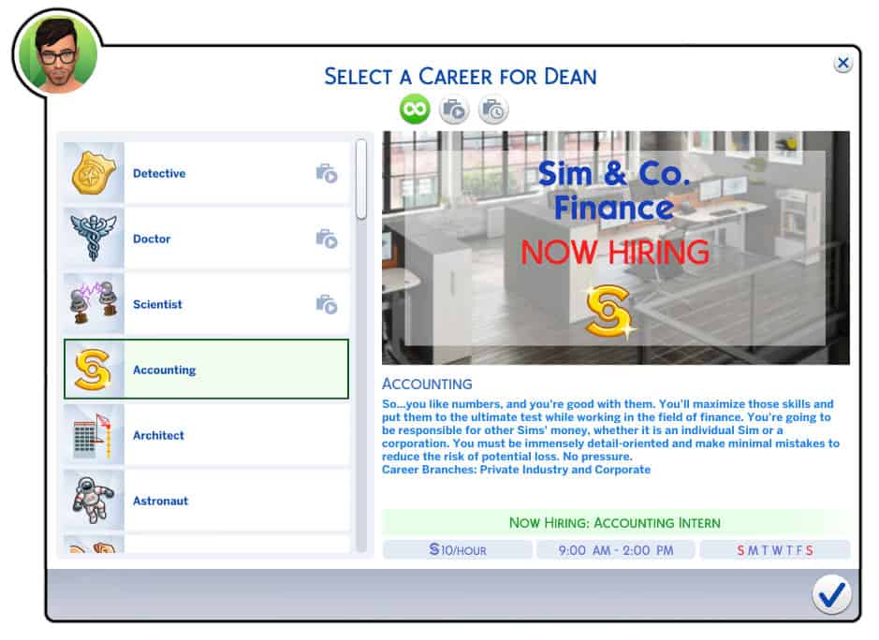This screenshot has width=879, height=640.
Task: Click the Astronaut career icon
Action: pyautogui.click(x=94, y=501)
